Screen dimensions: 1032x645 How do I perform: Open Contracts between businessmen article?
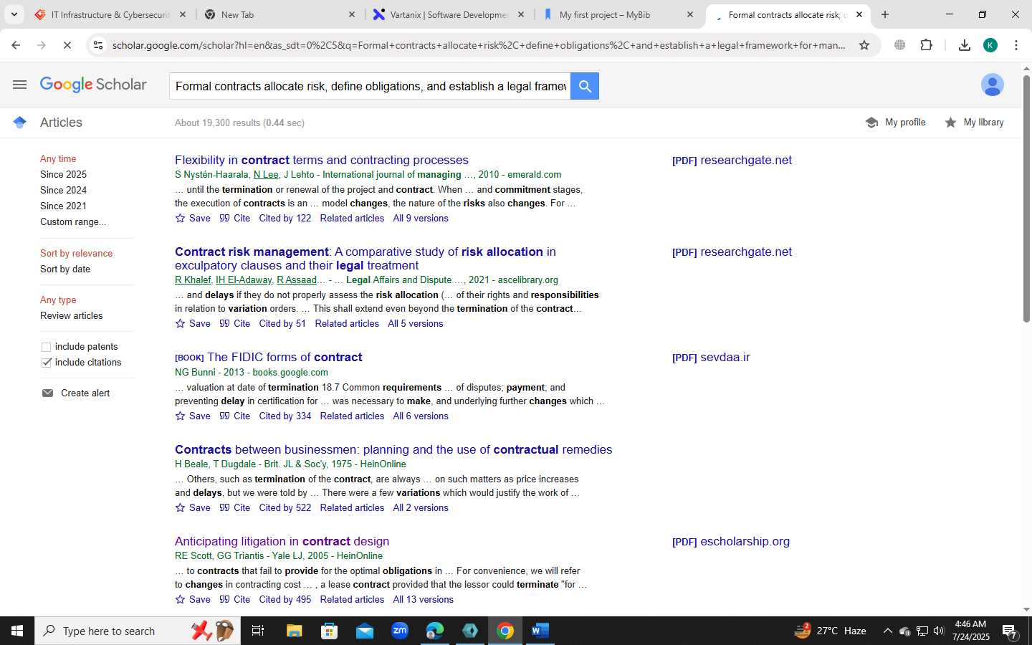pyautogui.click(x=393, y=449)
